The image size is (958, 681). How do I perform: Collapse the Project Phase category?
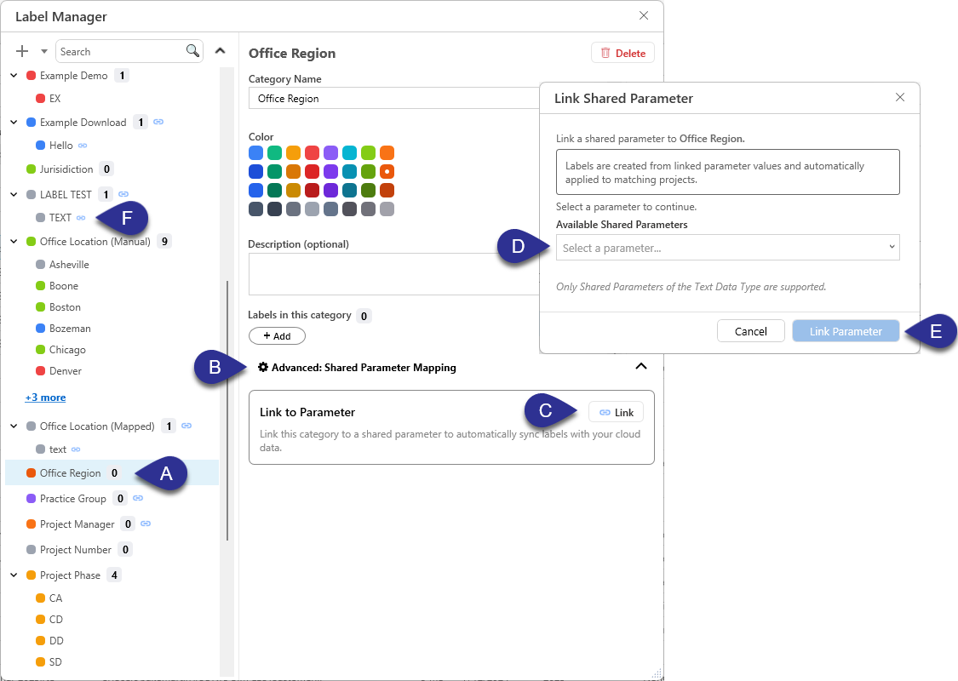(x=13, y=575)
